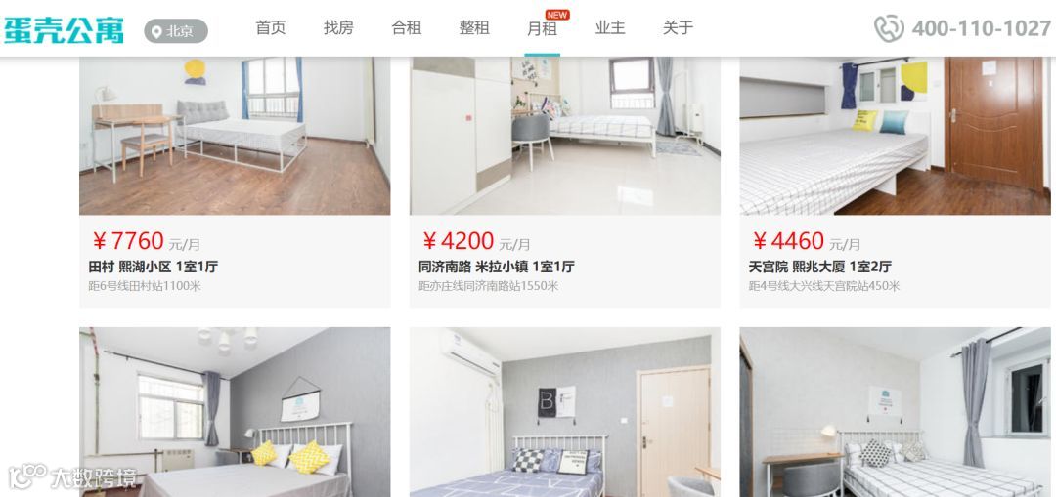Open listing 天宫院 熙兆大厦 1室2厅
This screenshot has width=1056, height=497.
(820, 267)
